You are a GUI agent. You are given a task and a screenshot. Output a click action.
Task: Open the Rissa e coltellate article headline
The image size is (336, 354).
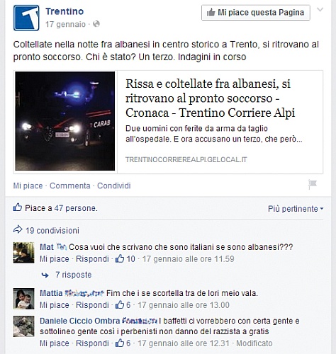pos(211,98)
